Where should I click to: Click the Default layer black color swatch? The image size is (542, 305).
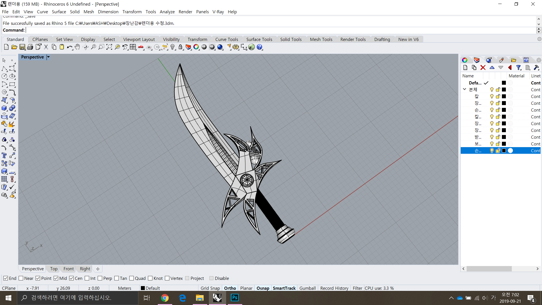click(x=504, y=83)
